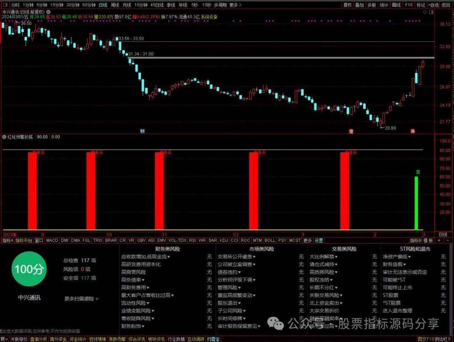
Task: Click 指标B button
Action: pos(415,240)
